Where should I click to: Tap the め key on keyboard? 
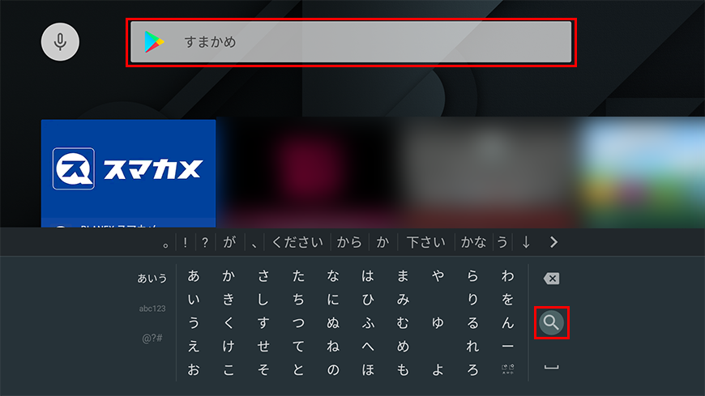click(403, 346)
